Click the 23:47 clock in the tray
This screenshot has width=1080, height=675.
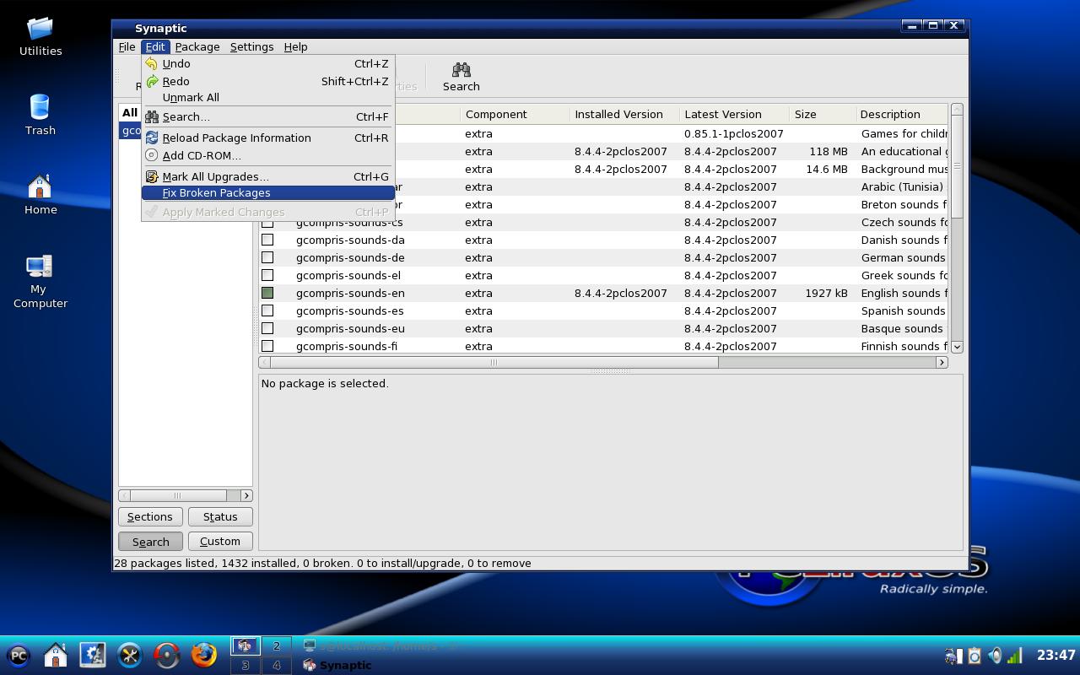[1056, 655]
